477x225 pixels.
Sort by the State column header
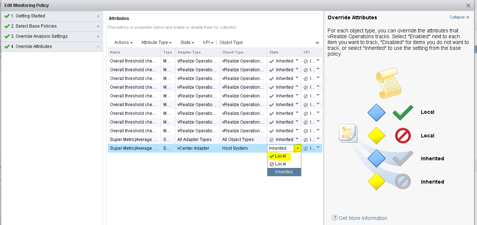click(x=284, y=52)
